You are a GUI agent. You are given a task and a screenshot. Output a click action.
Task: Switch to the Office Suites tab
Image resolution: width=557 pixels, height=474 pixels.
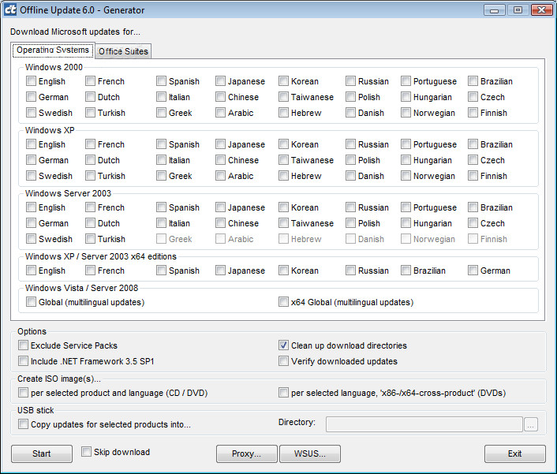click(123, 51)
